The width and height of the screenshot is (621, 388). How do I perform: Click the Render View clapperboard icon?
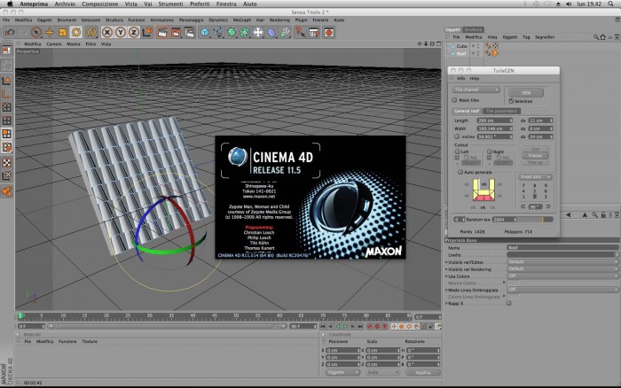(162, 33)
